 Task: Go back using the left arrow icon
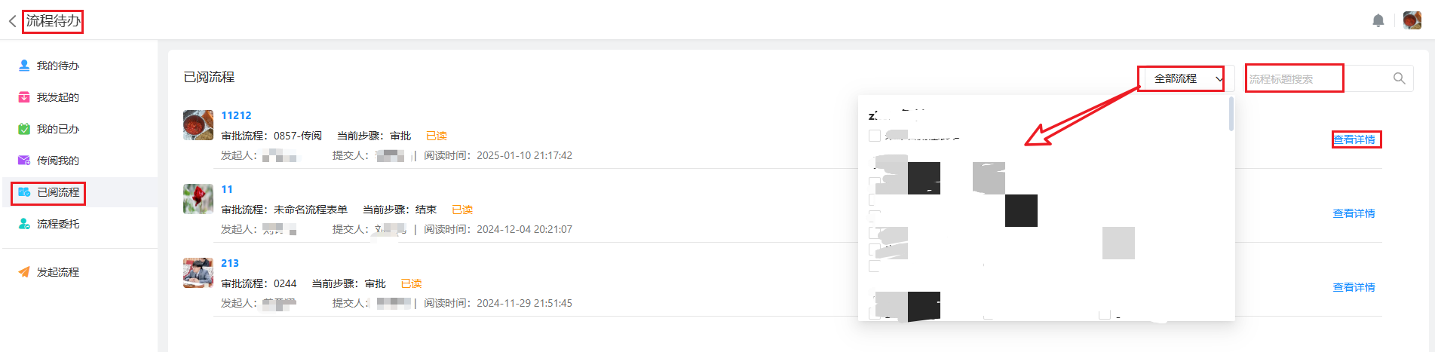click(12, 21)
